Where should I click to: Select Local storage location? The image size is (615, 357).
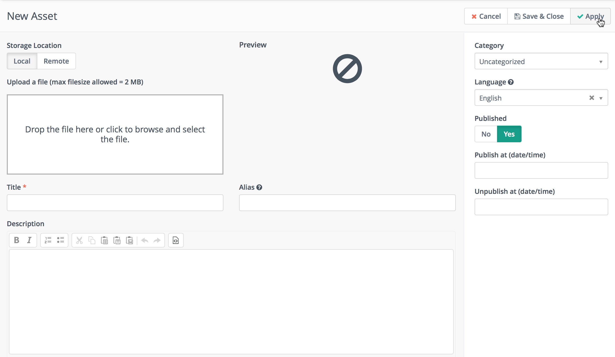(x=22, y=61)
